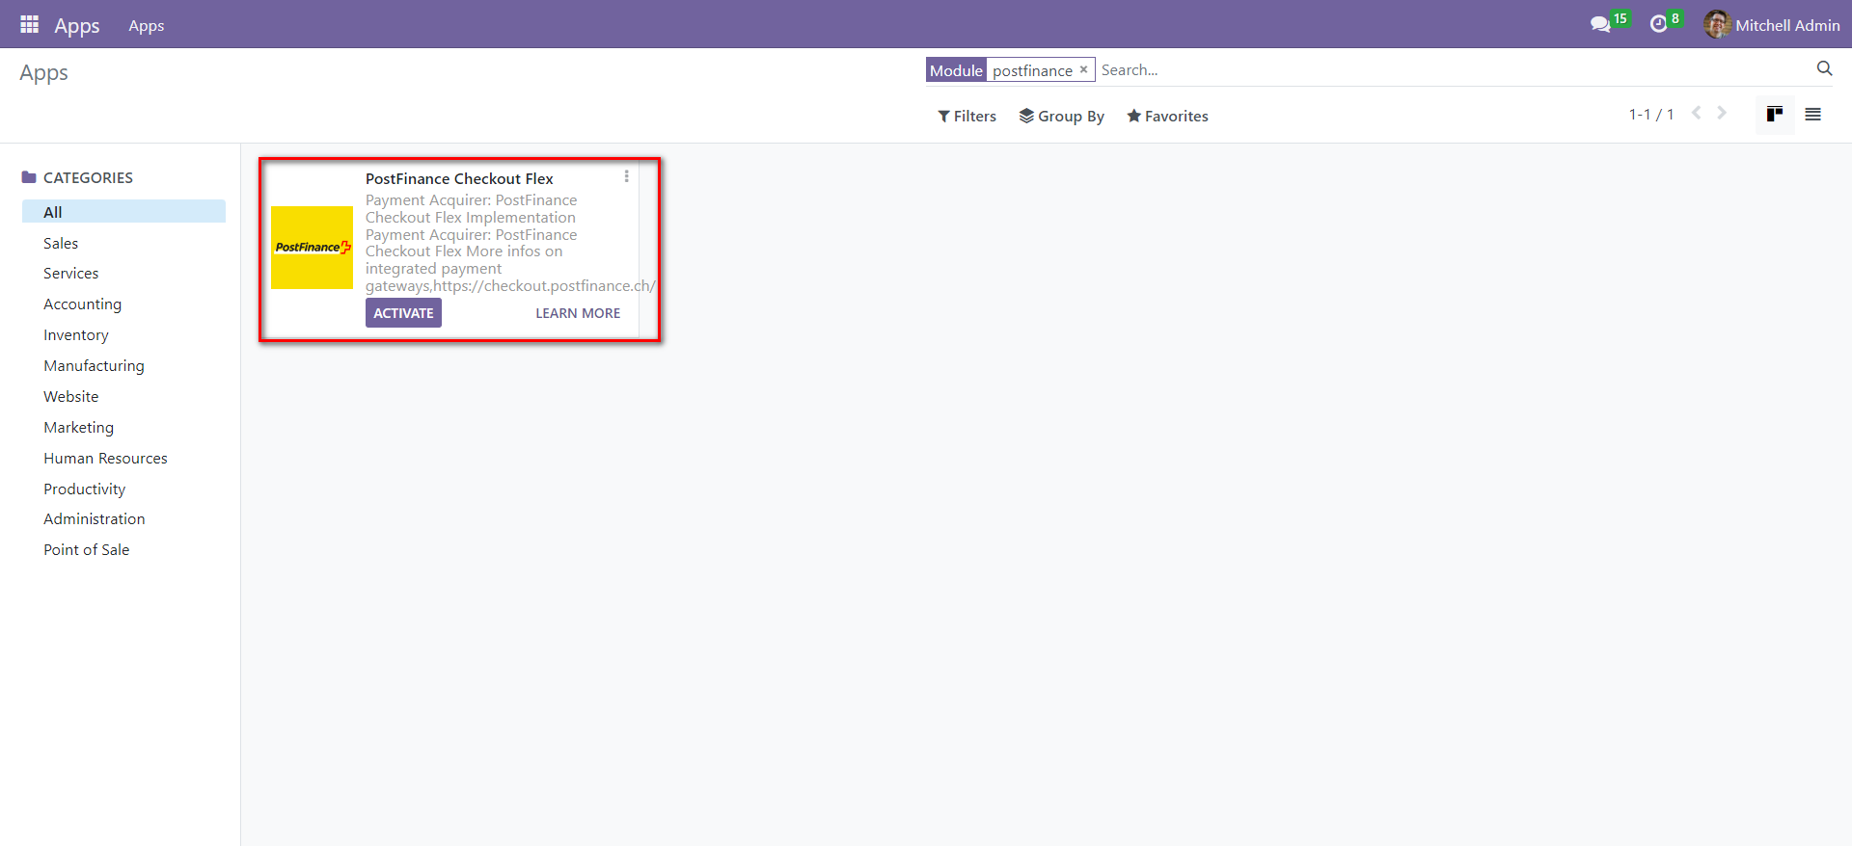Open the activities clock icon
1852x846 pixels.
pyautogui.click(x=1658, y=25)
